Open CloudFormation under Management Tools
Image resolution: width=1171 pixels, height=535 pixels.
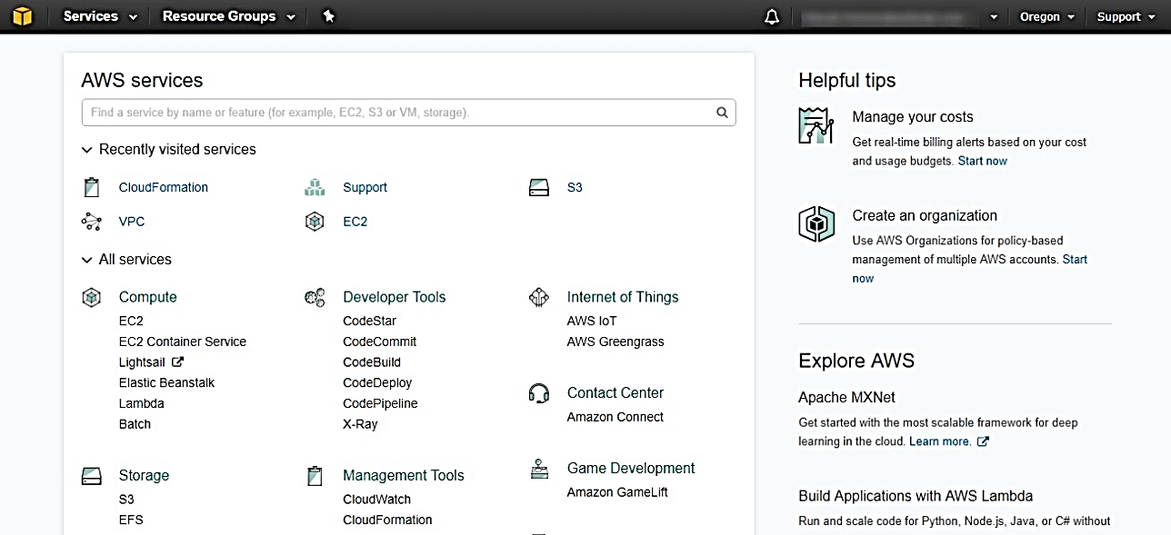click(x=387, y=520)
